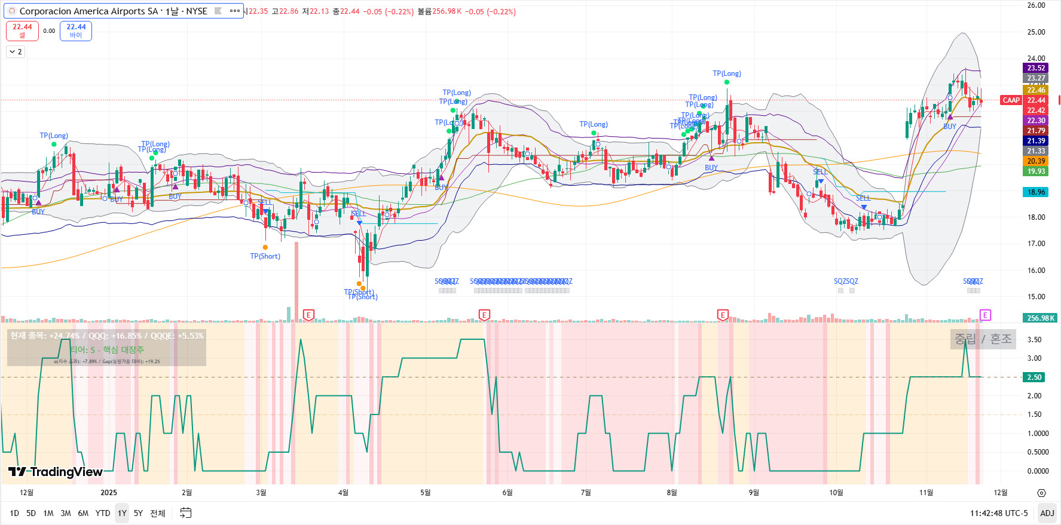Click the cyan 18.96 price label

click(1036, 192)
